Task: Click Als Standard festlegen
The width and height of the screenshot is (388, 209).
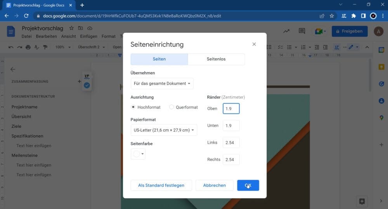Action: click(161, 185)
